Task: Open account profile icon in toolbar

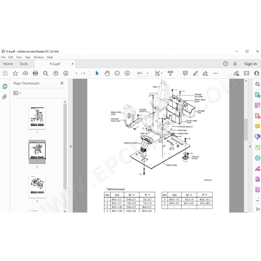Action: pos(257,73)
